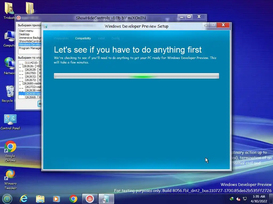Select highlighted 'Windows Develop' list entry
Image resolution: width=273 pixels, height=204 pixels.
30,45
